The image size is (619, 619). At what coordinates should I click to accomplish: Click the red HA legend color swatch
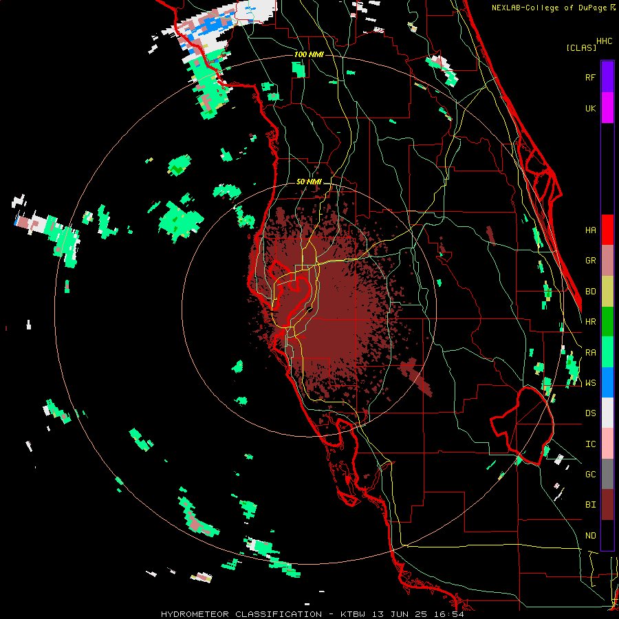(607, 230)
